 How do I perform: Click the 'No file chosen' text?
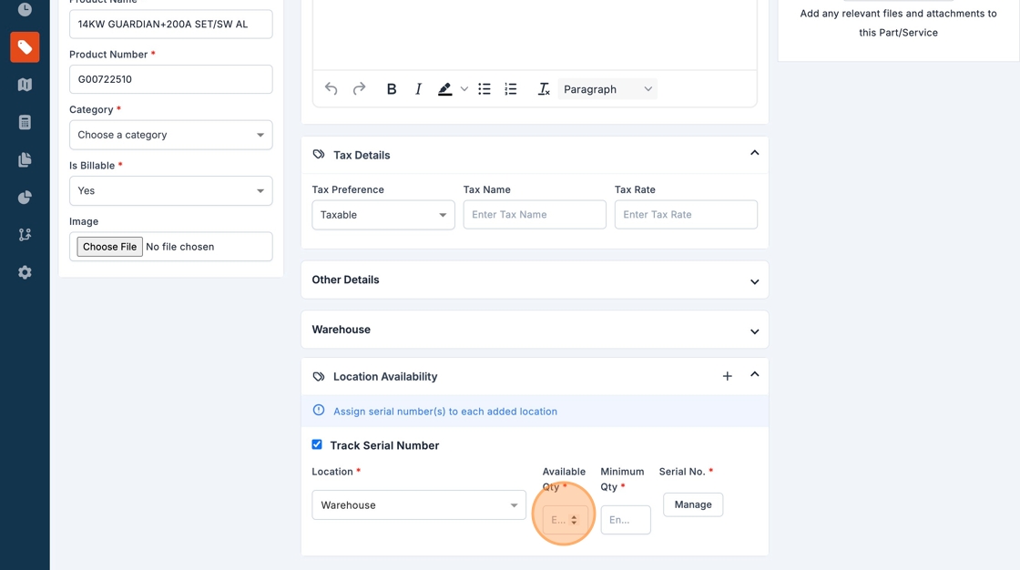tap(180, 247)
